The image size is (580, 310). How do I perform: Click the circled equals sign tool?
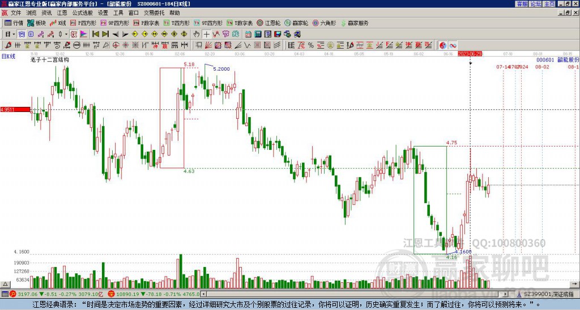point(76,45)
